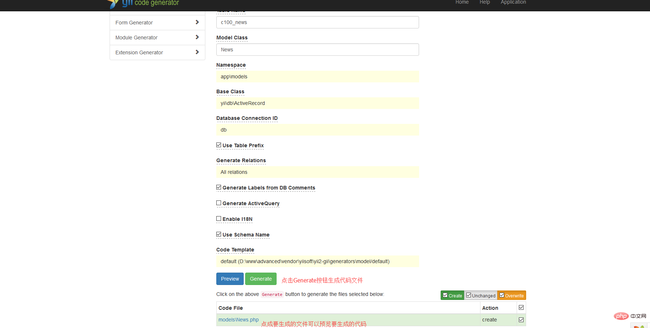Click the Yii code generator logo
The width and height of the screenshot is (650, 328).
[x=143, y=4]
